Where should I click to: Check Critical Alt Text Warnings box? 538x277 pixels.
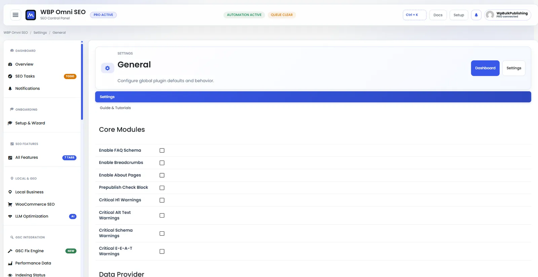(x=162, y=215)
